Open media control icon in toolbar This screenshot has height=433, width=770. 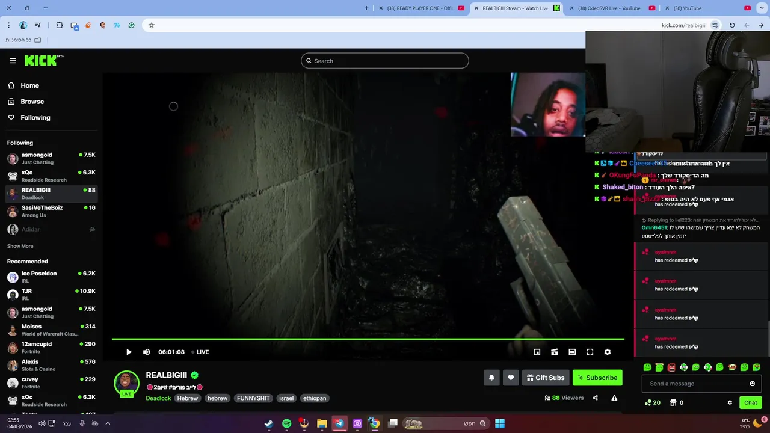[38, 25]
